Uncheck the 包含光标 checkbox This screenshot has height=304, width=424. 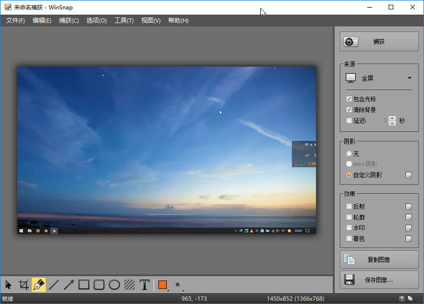point(349,99)
